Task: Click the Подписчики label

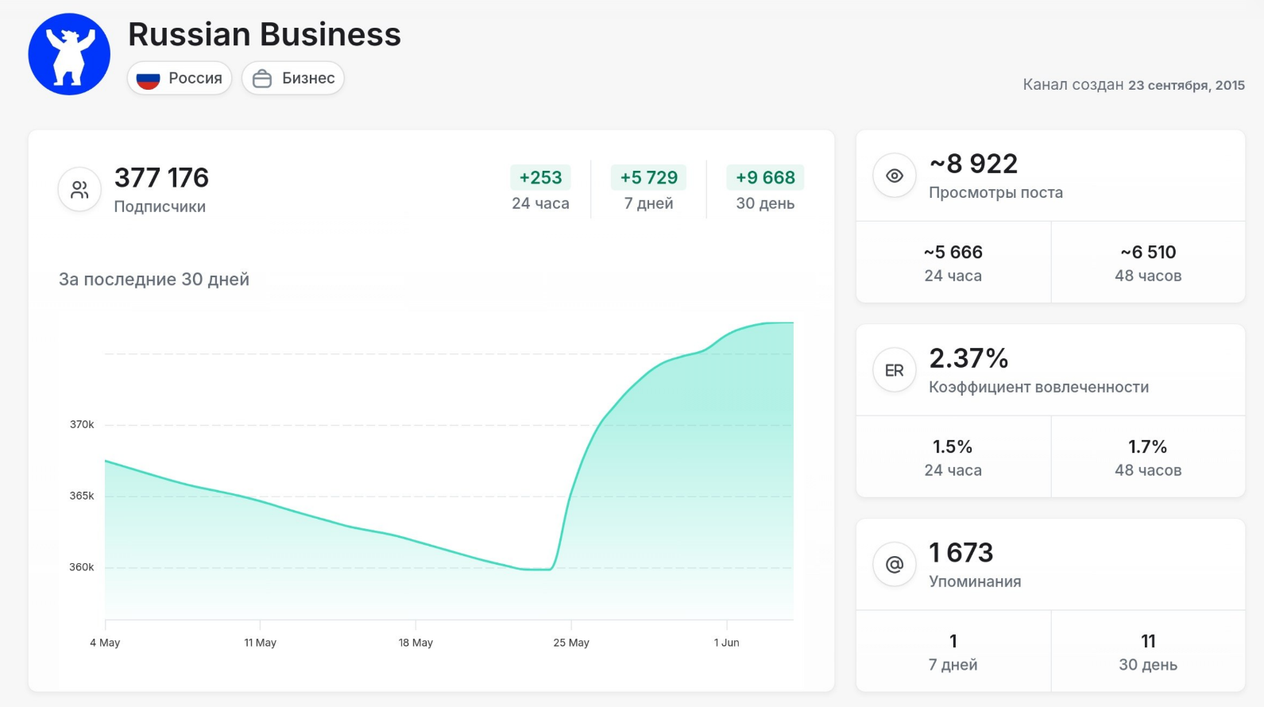Action: click(x=160, y=207)
